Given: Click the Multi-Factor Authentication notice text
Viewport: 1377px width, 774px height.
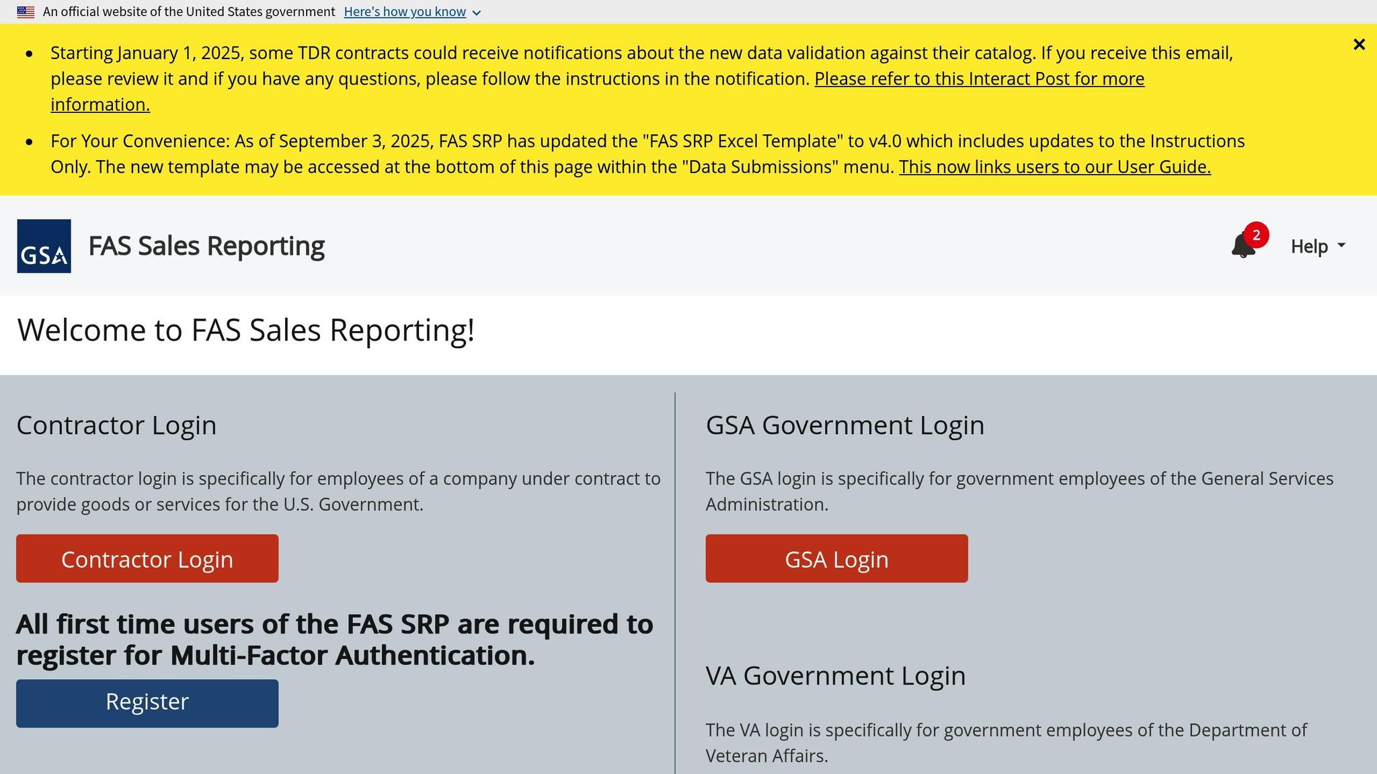Looking at the screenshot, I should pyautogui.click(x=334, y=640).
